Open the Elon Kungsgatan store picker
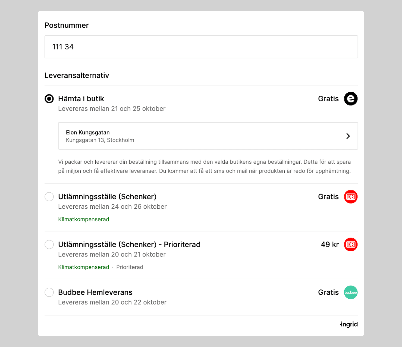The width and height of the screenshot is (402, 347). (88, 133)
